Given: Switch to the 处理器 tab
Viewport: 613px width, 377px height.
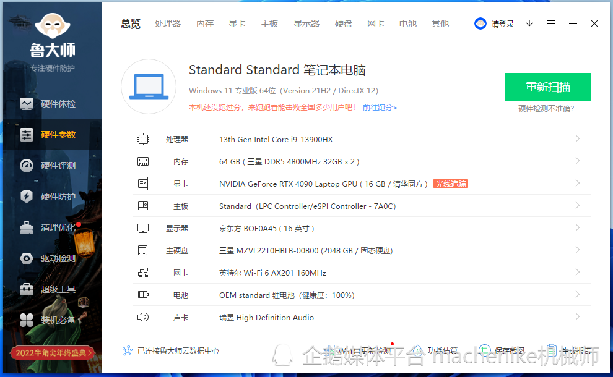Looking at the screenshot, I should (x=168, y=24).
